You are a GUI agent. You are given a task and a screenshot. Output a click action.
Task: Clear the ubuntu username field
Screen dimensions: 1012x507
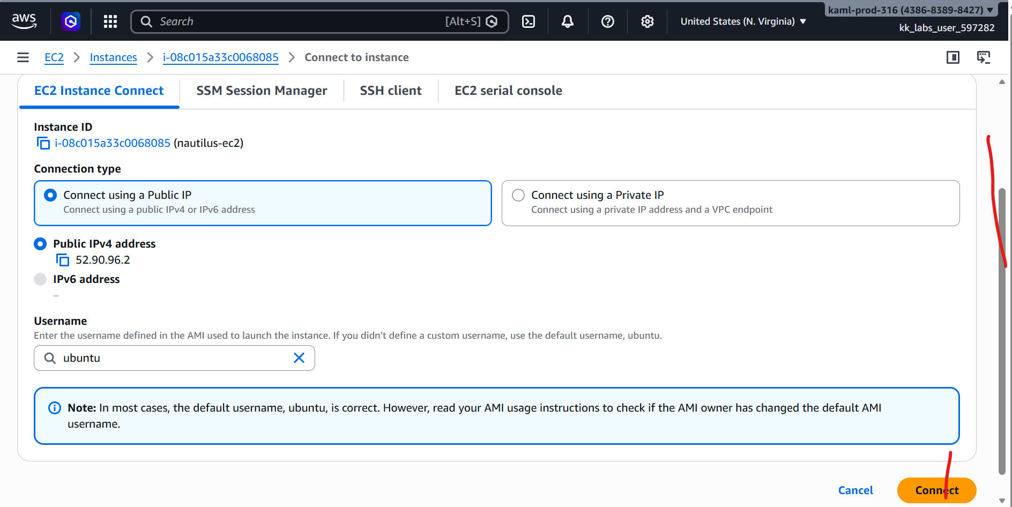tap(299, 358)
